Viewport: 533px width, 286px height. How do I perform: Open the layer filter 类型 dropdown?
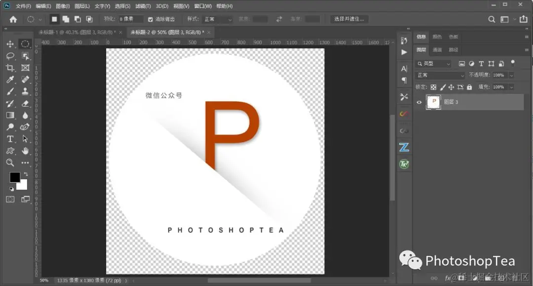click(433, 64)
